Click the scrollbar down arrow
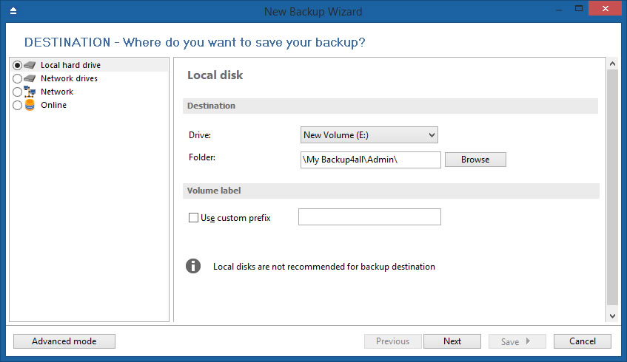 point(613,315)
